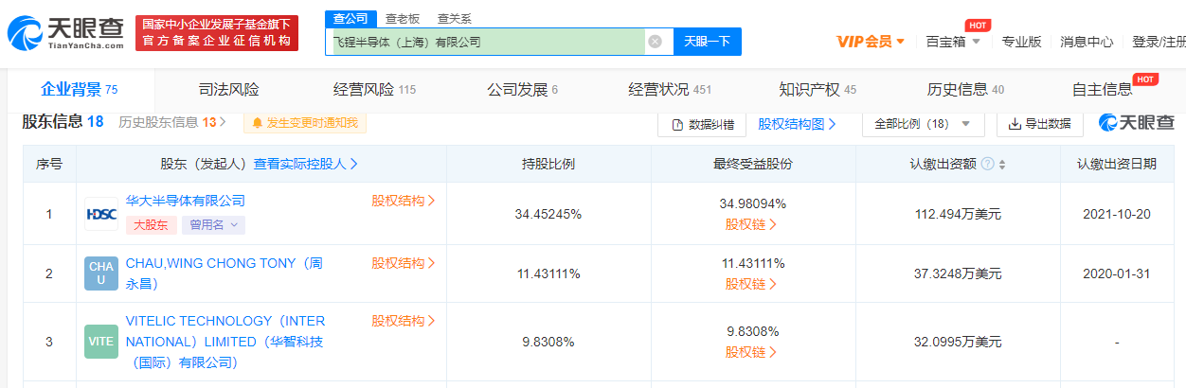
Task: Open the 股权结构图 link
Action: [x=798, y=124]
